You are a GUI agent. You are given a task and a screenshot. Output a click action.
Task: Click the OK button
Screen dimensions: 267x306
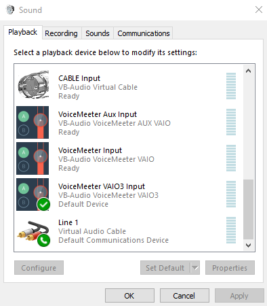(x=129, y=296)
